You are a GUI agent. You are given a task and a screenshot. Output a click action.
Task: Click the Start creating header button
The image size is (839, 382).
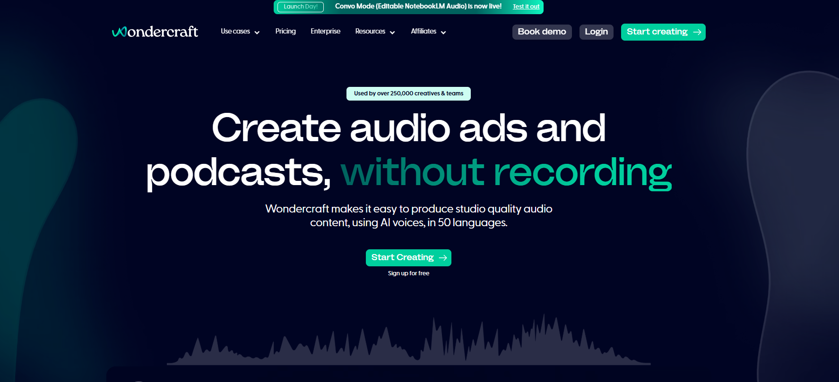(663, 32)
